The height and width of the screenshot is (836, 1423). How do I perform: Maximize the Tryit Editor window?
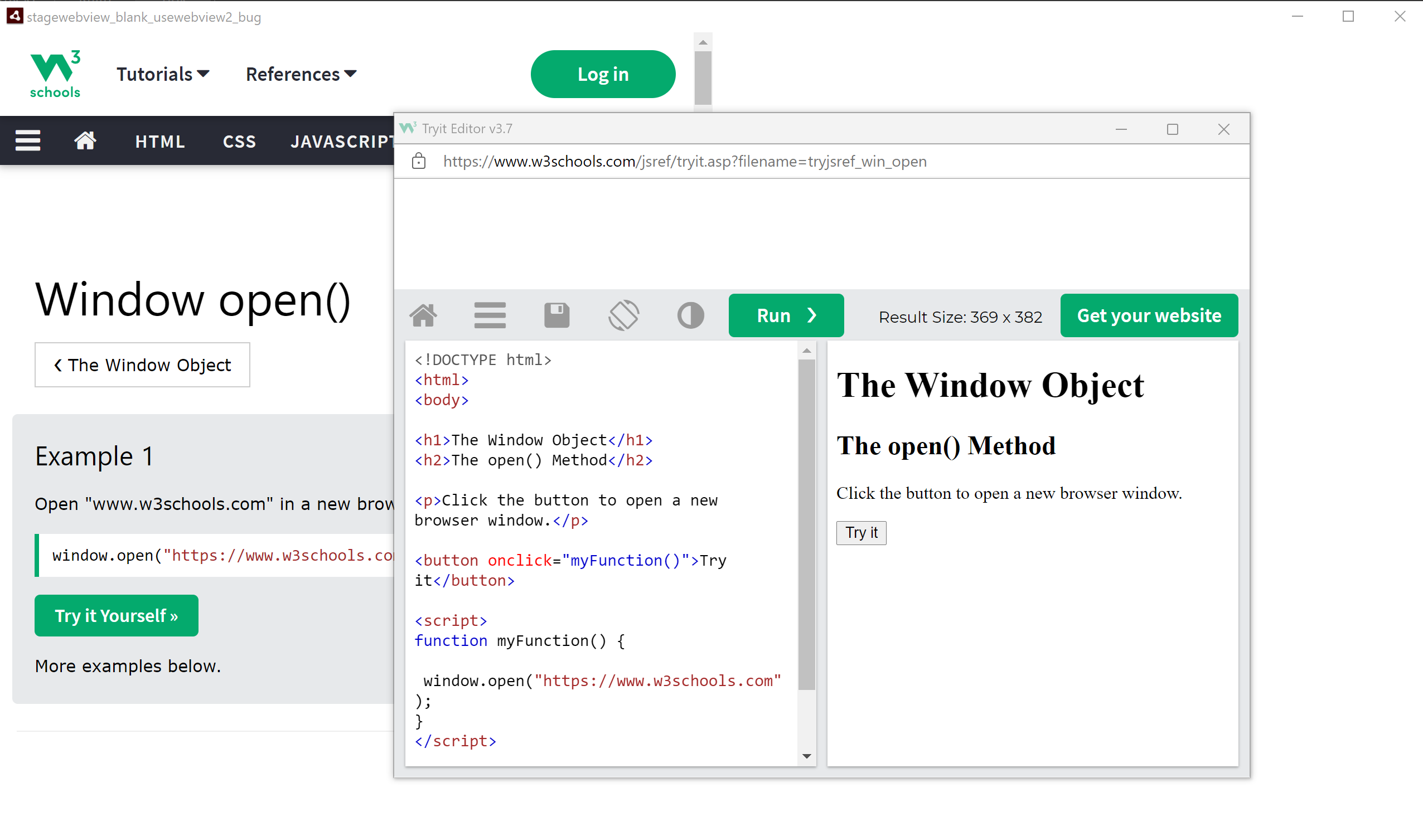1172,129
